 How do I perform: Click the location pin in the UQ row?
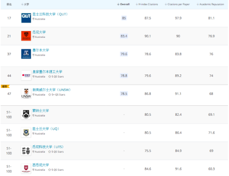tap(33, 134)
